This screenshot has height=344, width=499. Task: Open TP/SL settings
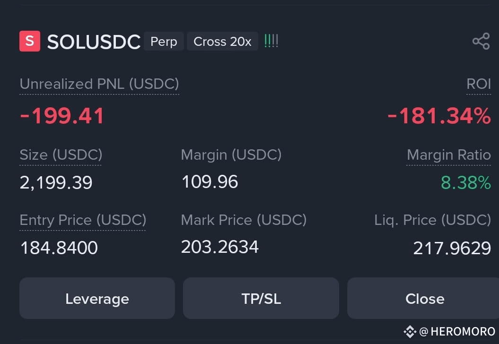click(x=261, y=298)
